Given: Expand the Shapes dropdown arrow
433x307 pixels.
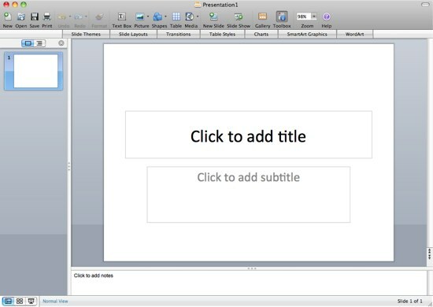Looking at the screenshot, I should pos(165,17).
